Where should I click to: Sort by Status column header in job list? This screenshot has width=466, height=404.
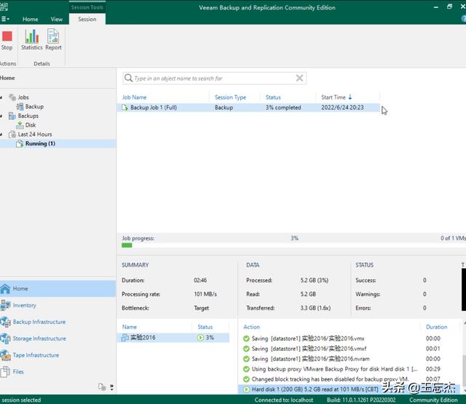click(x=273, y=97)
